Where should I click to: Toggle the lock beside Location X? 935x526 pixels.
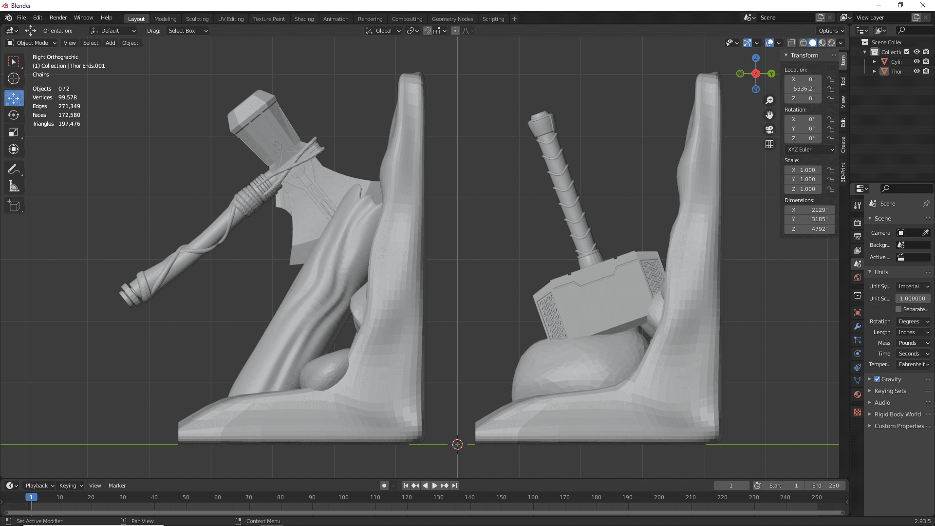[x=831, y=79]
